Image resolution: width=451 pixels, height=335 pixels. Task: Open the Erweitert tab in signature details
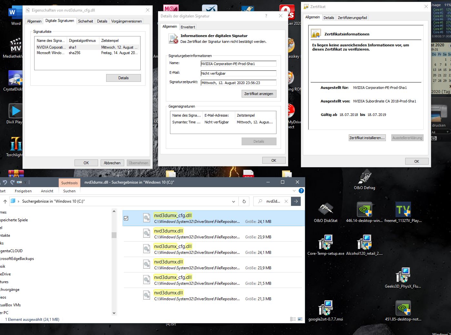188,27
